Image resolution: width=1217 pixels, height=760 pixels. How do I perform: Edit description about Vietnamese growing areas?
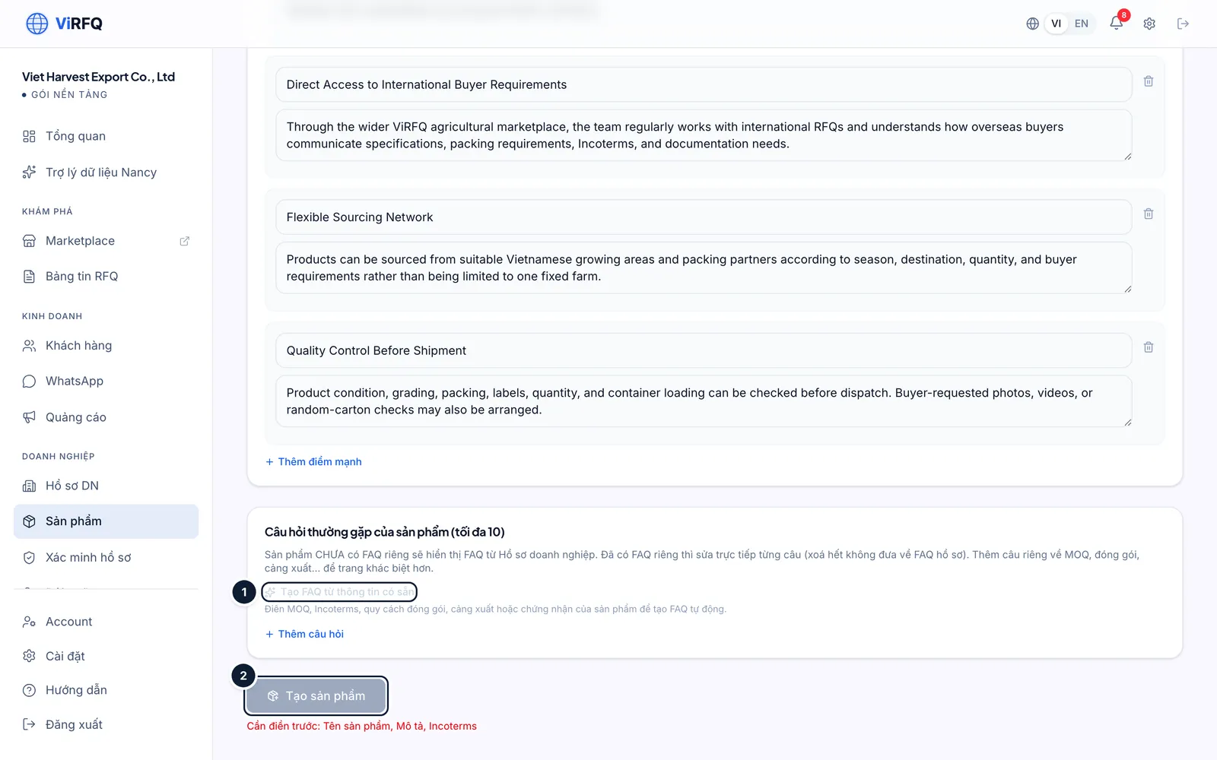(704, 268)
